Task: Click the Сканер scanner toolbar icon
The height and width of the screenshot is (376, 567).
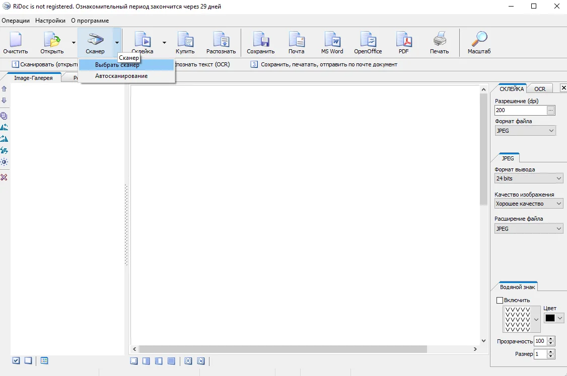Action: (x=95, y=41)
